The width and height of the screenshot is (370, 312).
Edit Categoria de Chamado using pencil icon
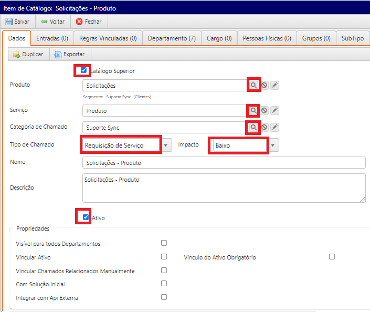pyautogui.click(x=274, y=127)
